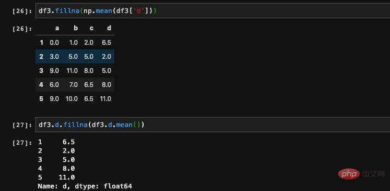Click column header b in the table
Viewport: 390px width, 191px height.
click(x=76, y=28)
